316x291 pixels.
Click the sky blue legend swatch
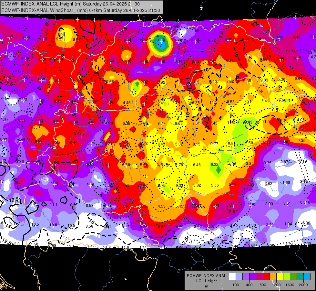click(x=307, y=277)
